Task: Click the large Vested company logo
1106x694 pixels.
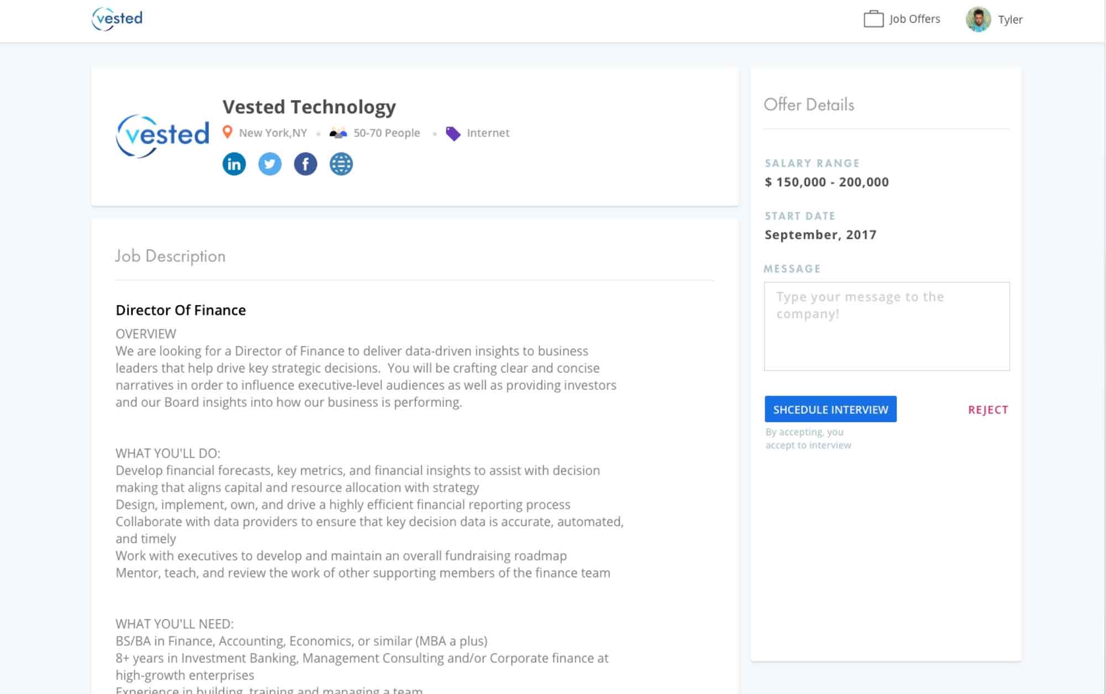Action: pyautogui.click(x=163, y=136)
